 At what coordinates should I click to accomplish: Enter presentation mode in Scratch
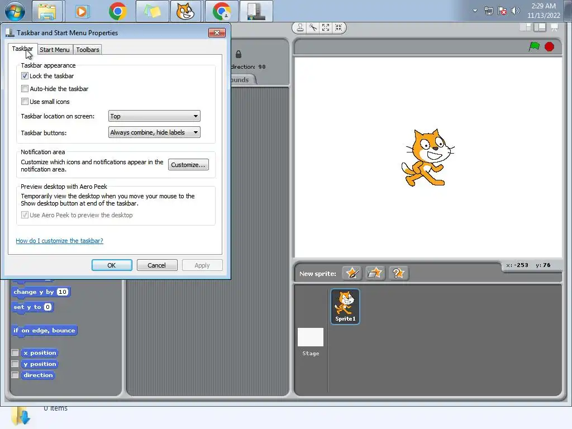555,27
